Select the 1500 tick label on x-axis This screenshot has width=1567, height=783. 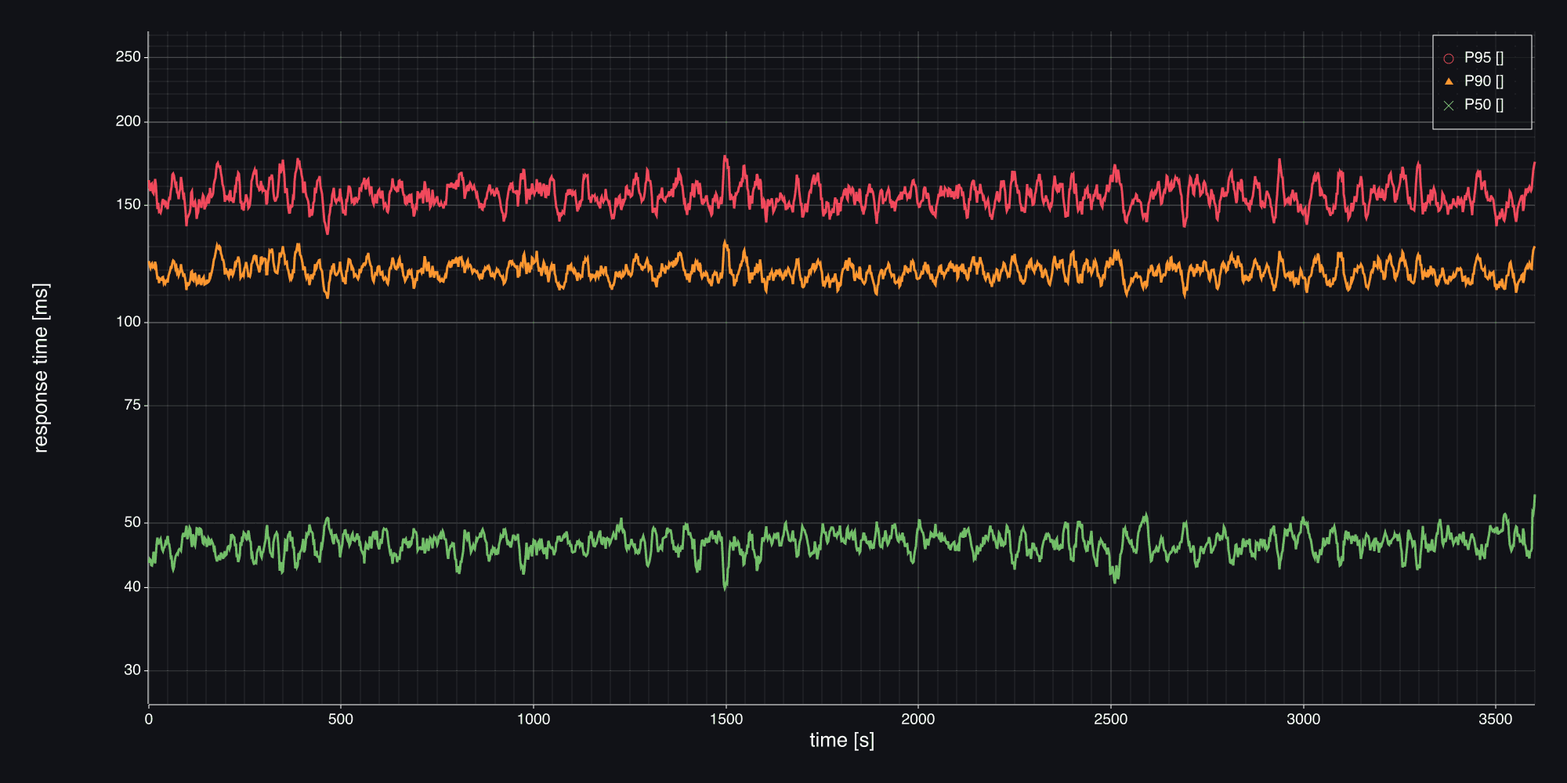pyautogui.click(x=726, y=720)
